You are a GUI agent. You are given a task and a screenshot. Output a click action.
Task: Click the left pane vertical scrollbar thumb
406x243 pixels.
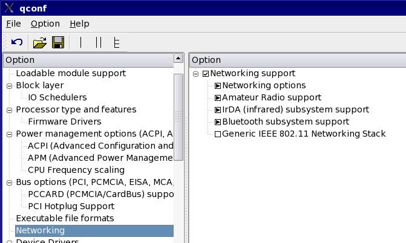click(x=178, y=117)
